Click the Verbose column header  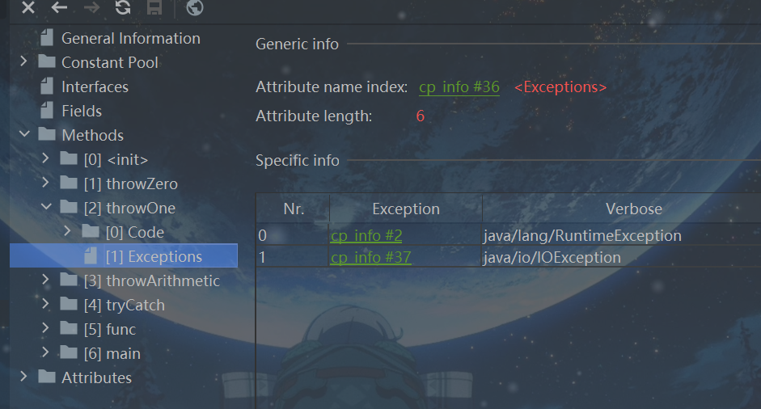tap(633, 209)
